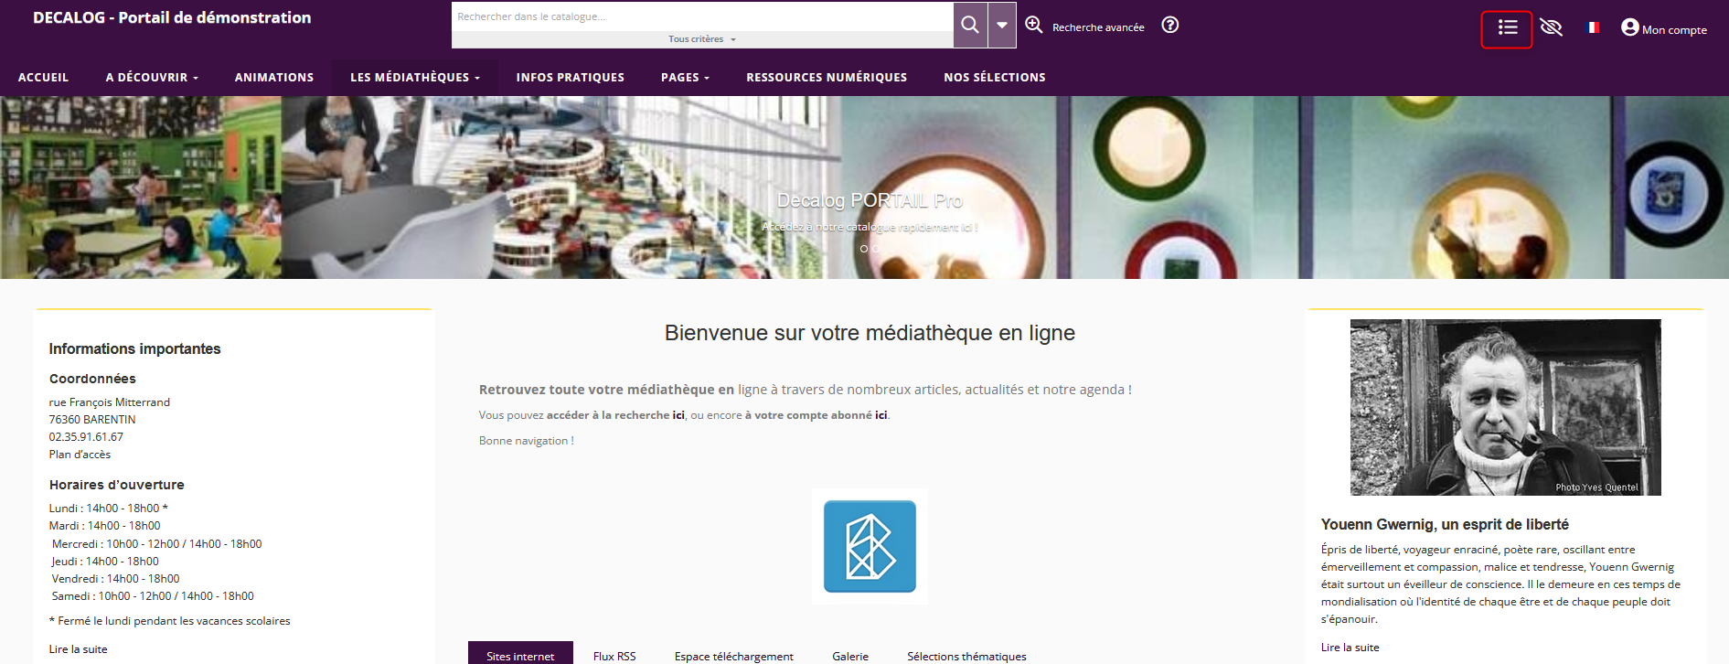The image size is (1729, 664).
Task: Click Lire la suite under opening hours
Action: click(78, 649)
